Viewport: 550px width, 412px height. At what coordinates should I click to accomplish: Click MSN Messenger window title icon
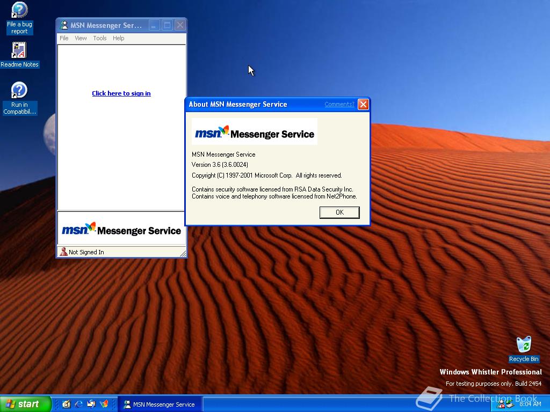point(64,25)
